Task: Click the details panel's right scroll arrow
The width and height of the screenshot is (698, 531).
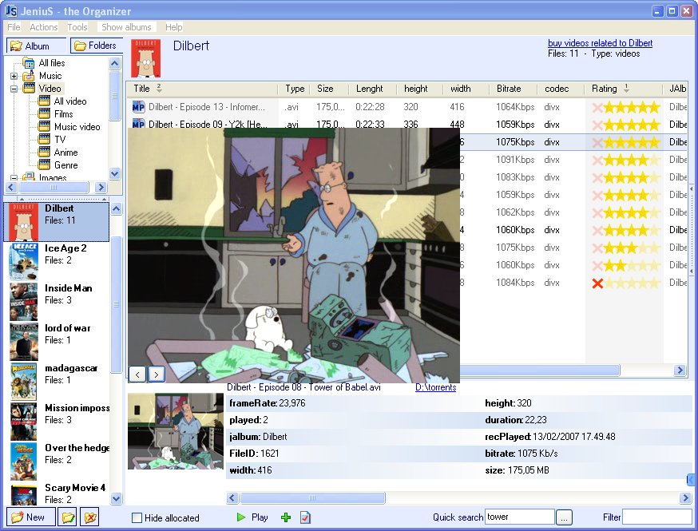Action: pos(685,498)
